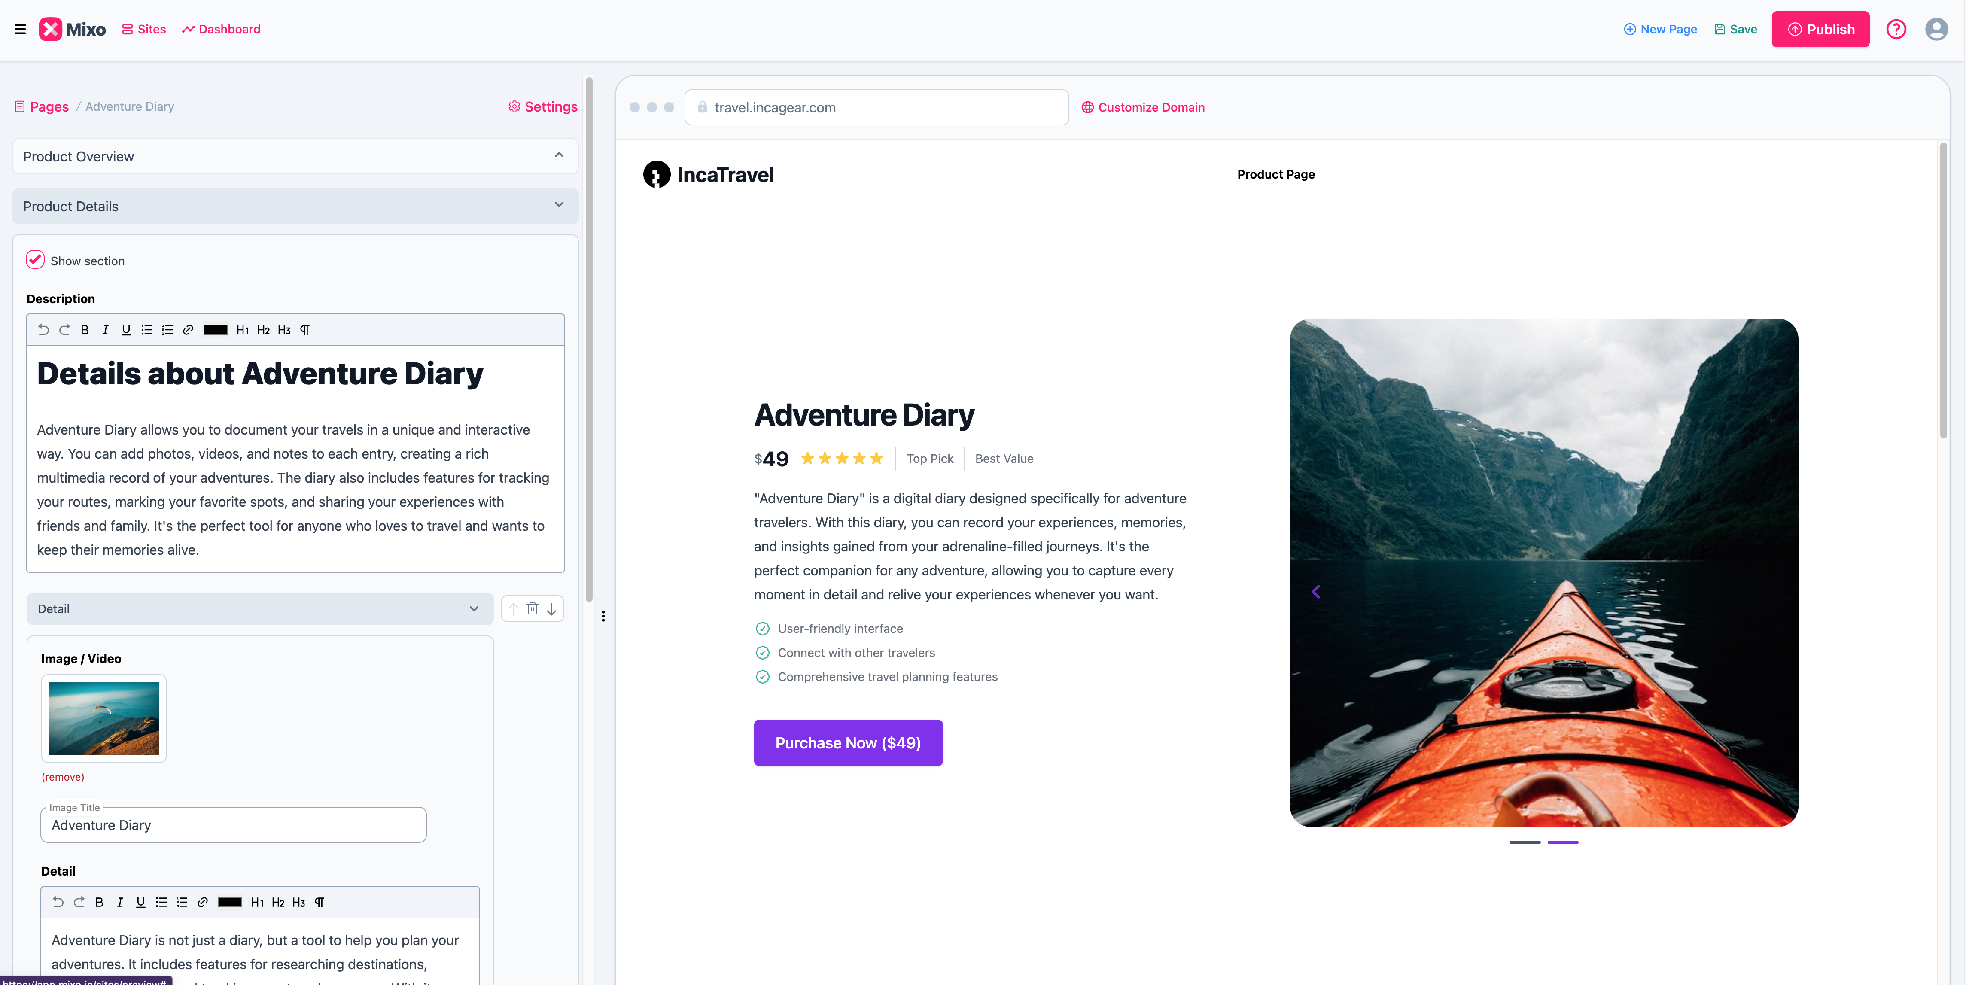
Task: Apply Heading 1 style in the Description editor
Action: pyautogui.click(x=243, y=330)
